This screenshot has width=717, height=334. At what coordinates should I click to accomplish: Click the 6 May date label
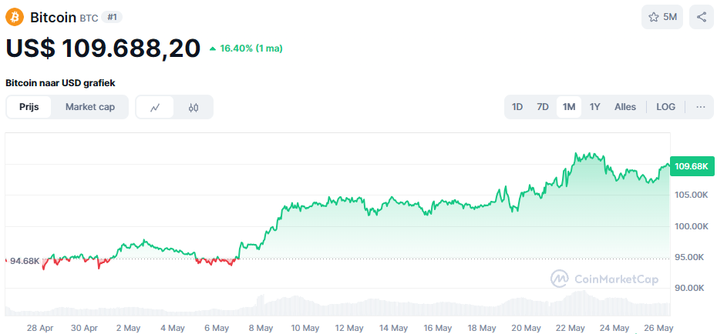[x=217, y=328]
